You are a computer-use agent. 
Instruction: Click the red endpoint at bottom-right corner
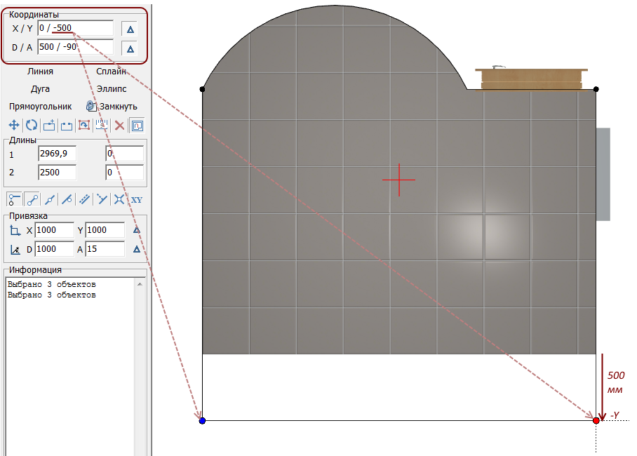click(596, 420)
